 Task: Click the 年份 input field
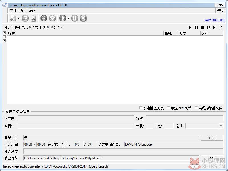click(169, 126)
